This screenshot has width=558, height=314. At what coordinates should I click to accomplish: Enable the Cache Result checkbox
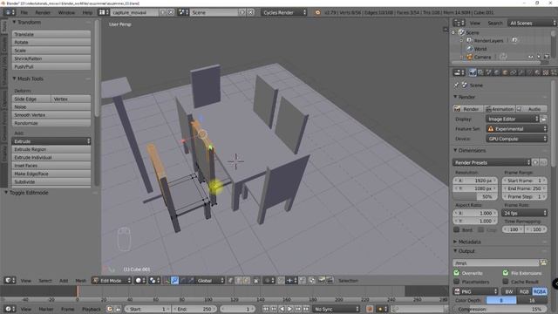click(x=506, y=282)
